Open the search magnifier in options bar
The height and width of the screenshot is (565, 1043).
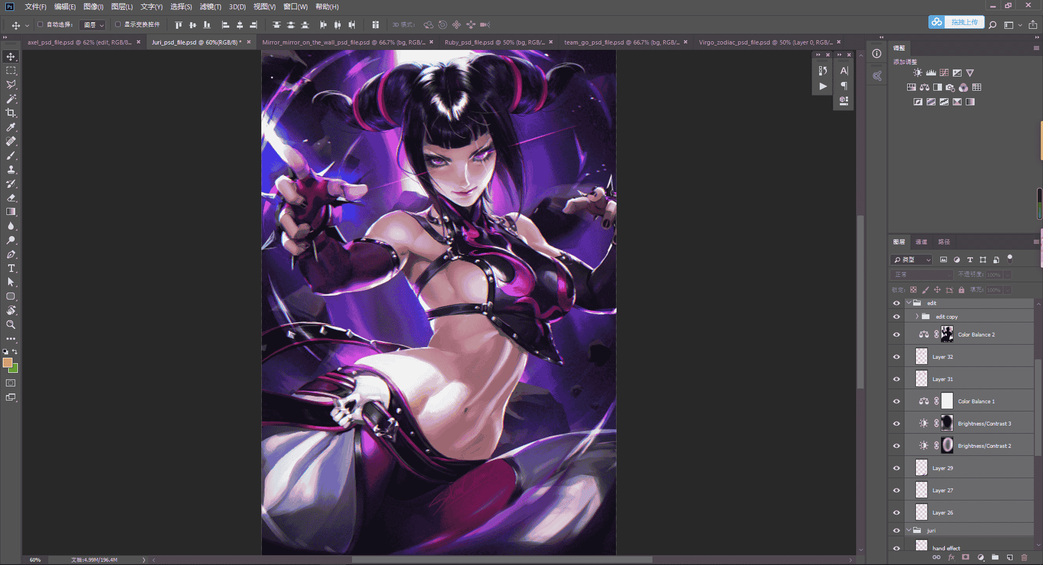992,25
